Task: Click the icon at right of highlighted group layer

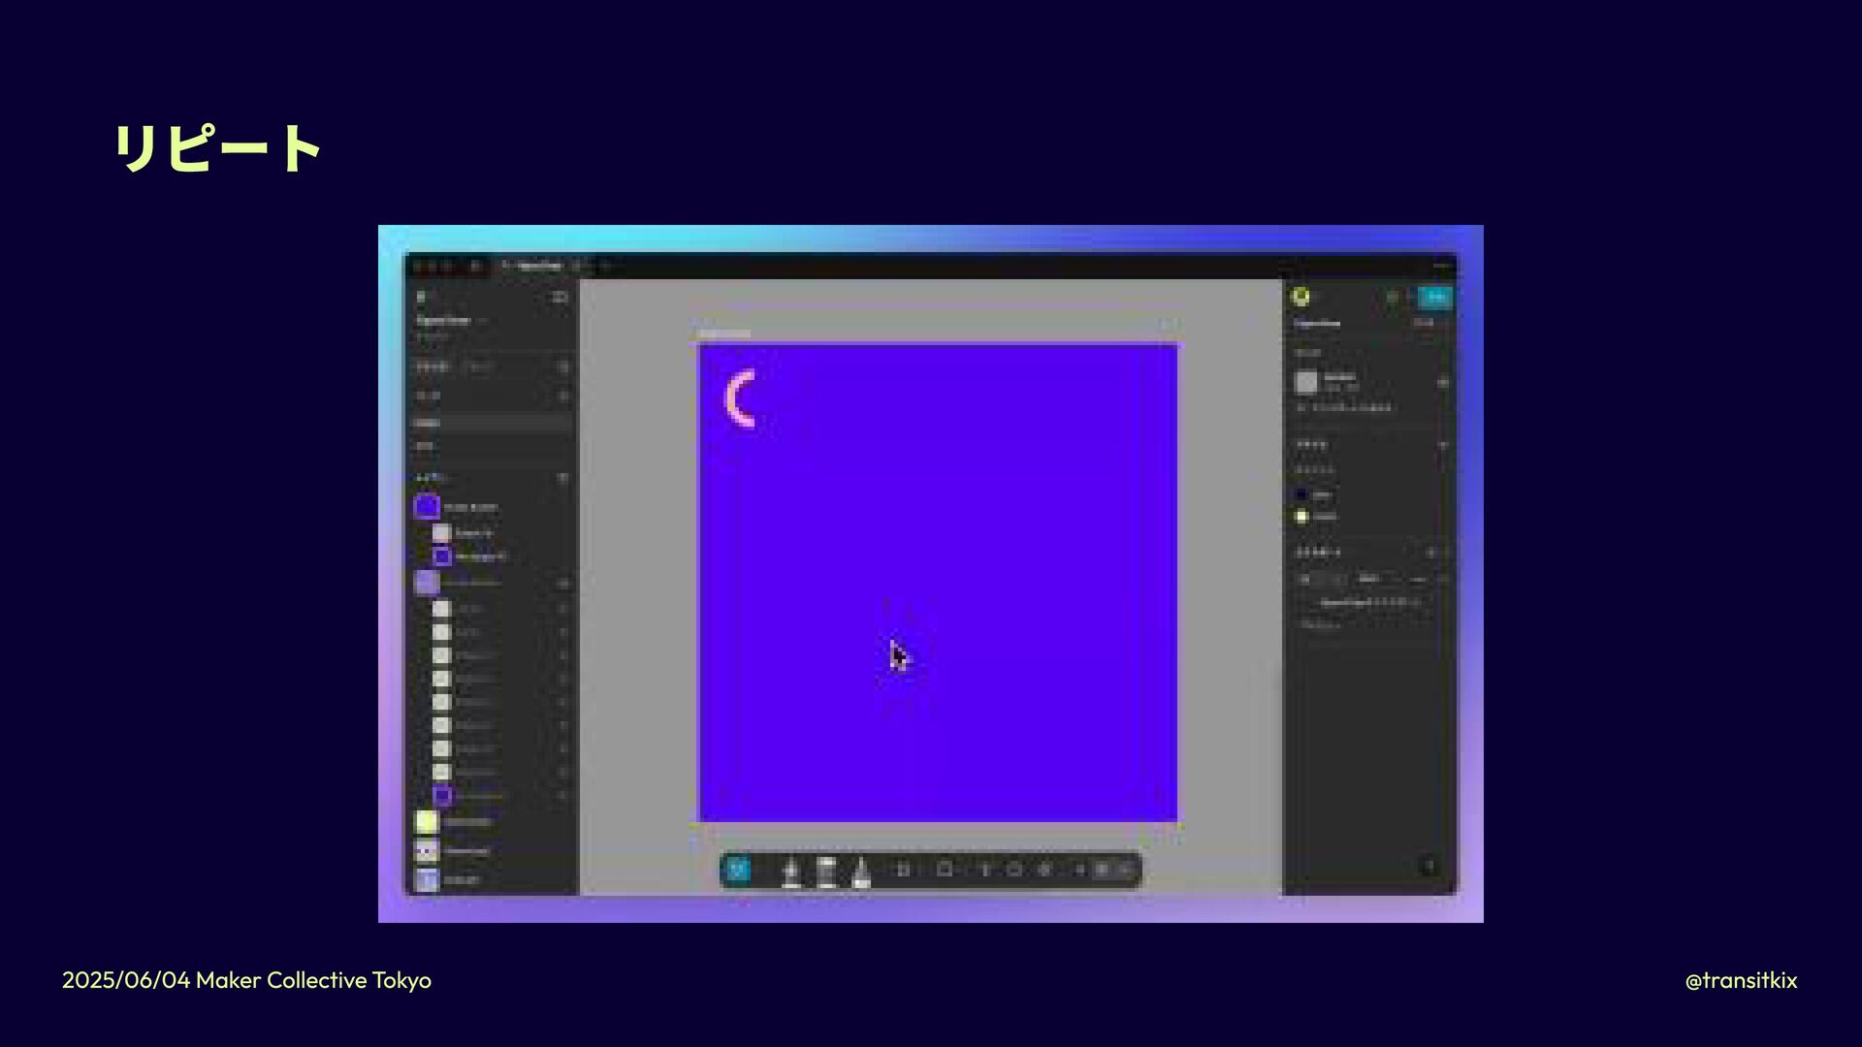Action: pyautogui.click(x=562, y=583)
